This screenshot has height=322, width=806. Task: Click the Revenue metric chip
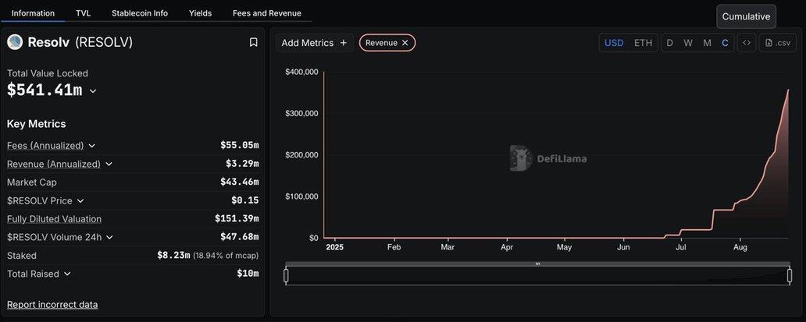[387, 43]
